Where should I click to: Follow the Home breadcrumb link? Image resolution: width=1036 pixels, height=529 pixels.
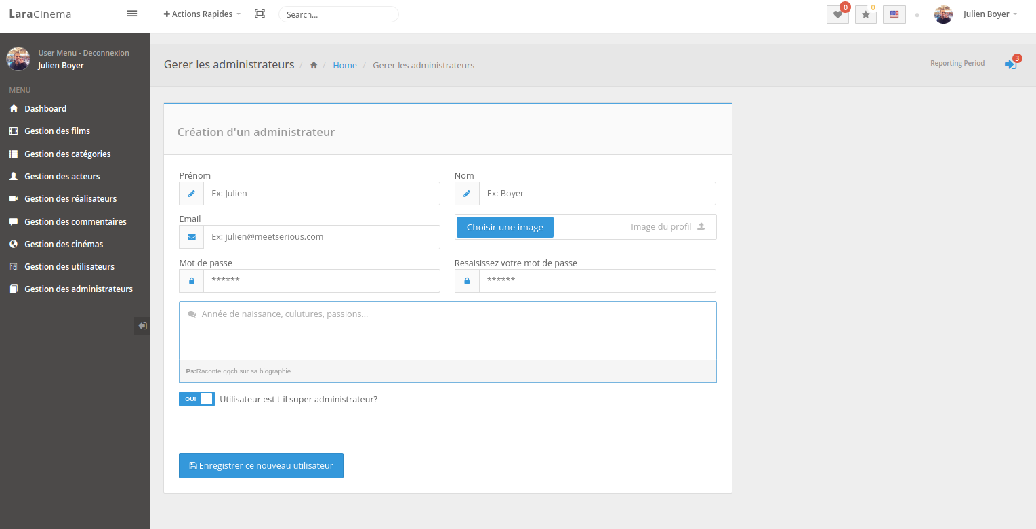click(x=345, y=66)
